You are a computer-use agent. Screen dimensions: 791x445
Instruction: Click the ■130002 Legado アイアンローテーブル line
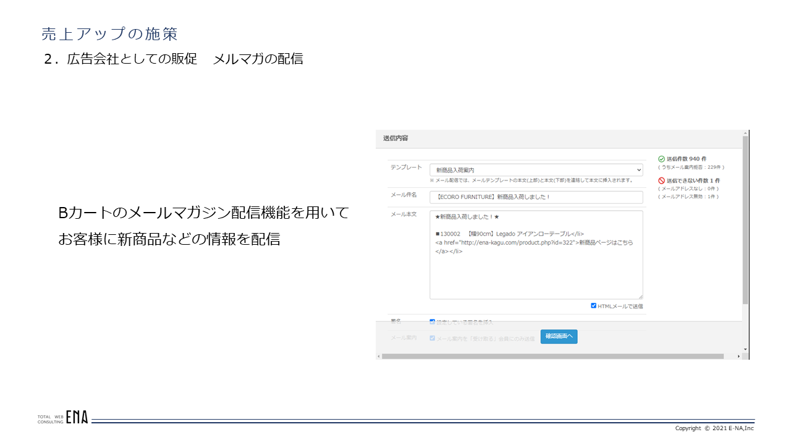coord(510,234)
